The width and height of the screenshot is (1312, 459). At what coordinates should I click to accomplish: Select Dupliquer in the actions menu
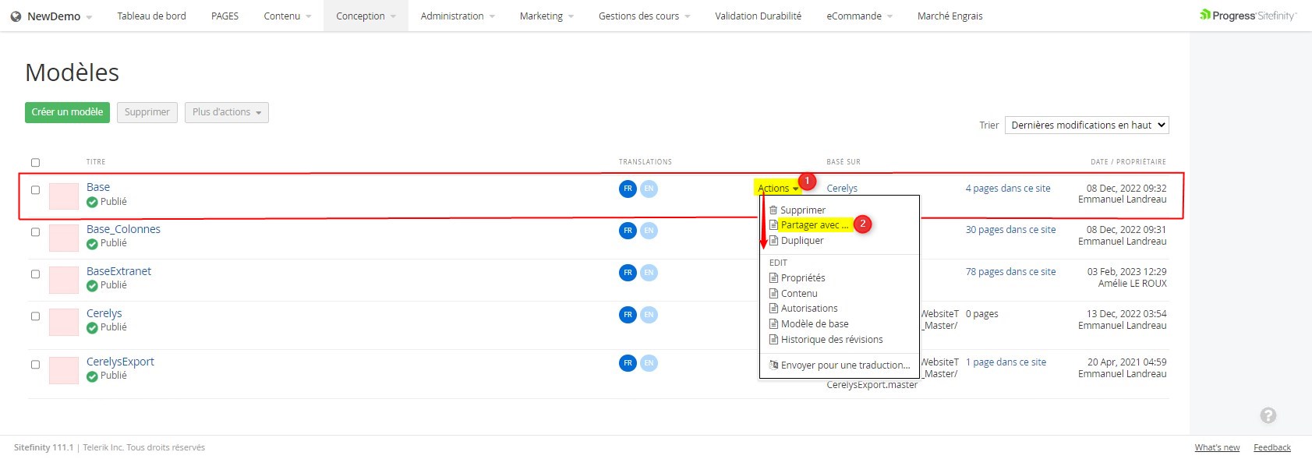tap(802, 241)
